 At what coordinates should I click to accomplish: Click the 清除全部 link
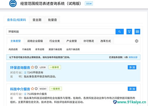(x=133, y=57)
